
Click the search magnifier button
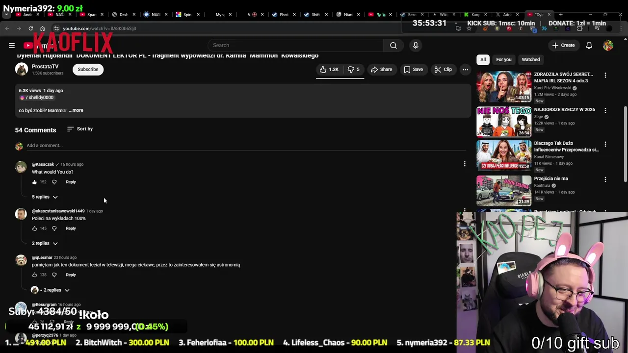[x=393, y=45]
